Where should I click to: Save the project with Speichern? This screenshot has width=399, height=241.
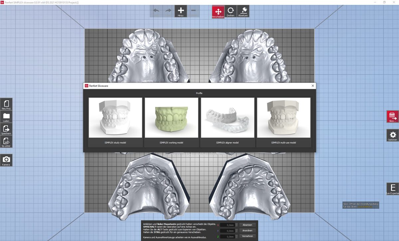pyautogui.click(x=6, y=129)
